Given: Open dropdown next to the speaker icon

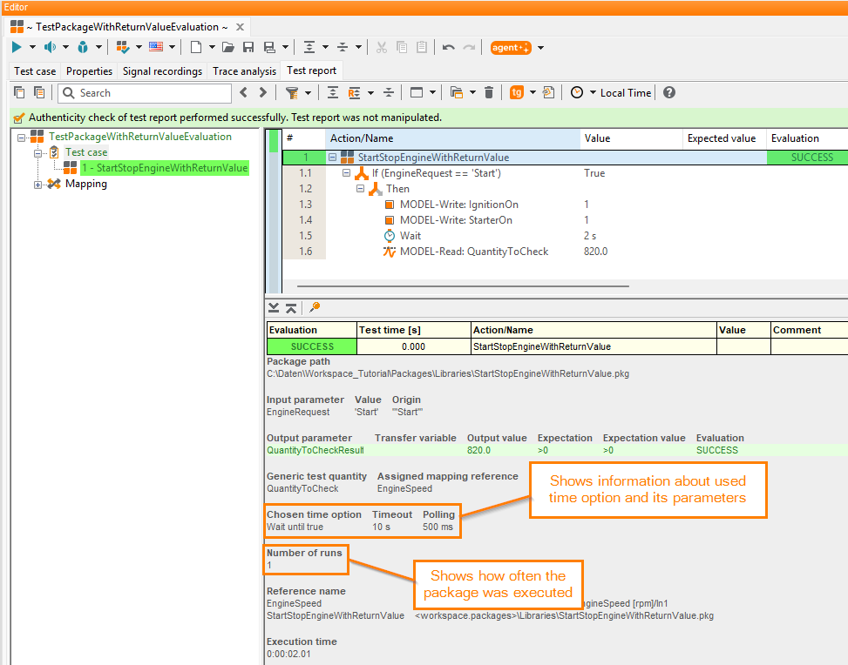Looking at the screenshot, I should pos(65,48).
